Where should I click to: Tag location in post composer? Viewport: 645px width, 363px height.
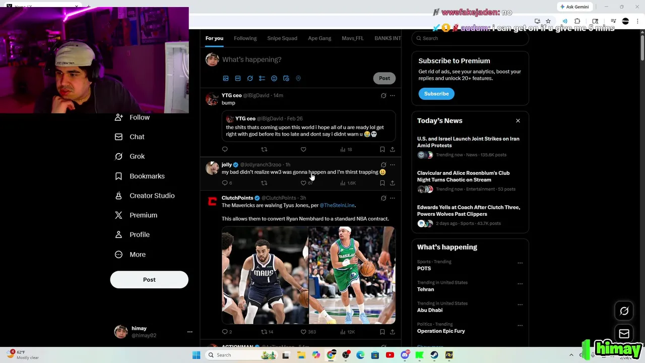(x=298, y=78)
